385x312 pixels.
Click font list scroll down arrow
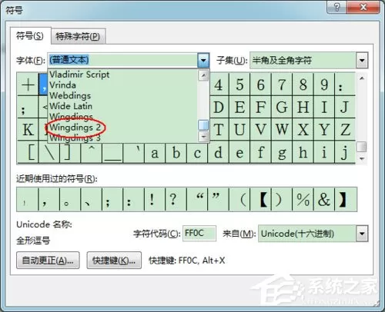click(x=203, y=137)
